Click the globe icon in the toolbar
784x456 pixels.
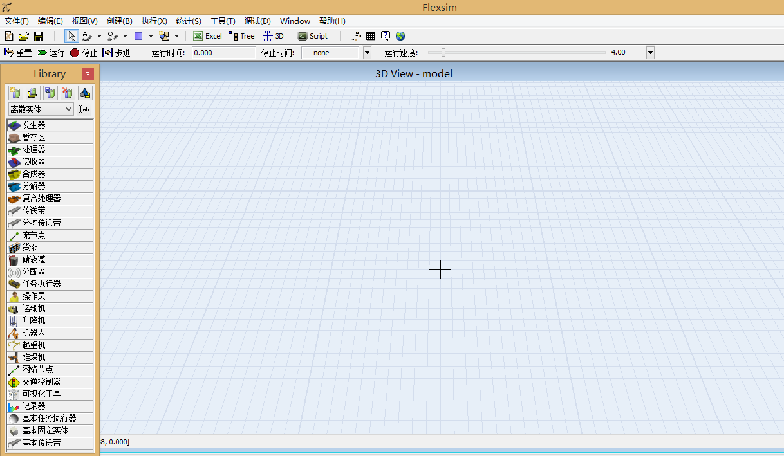(x=400, y=36)
